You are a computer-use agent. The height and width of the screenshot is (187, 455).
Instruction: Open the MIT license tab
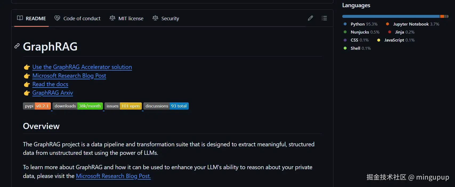coord(127,18)
